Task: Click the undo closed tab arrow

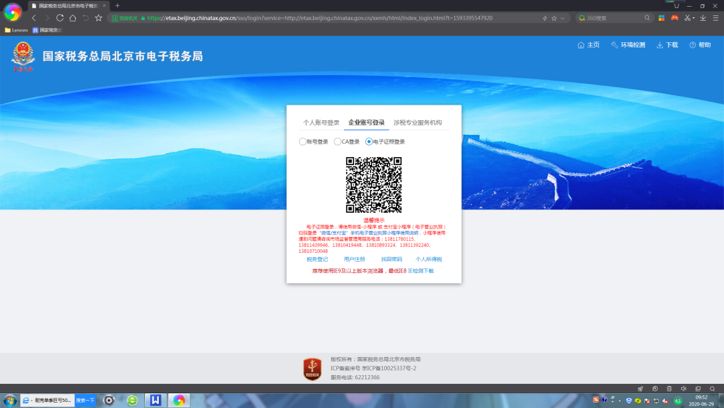Action: pyautogui.click(x=85, y=18)
